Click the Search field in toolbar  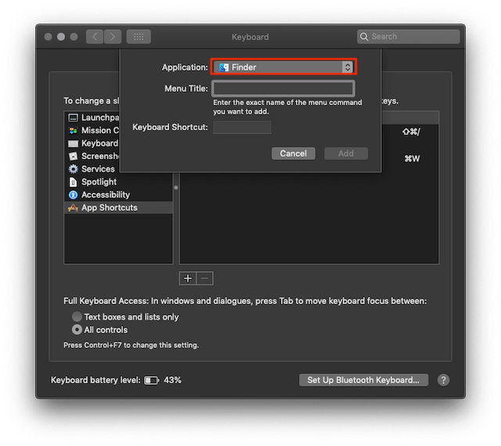pyautogui.click(x=409, y=37)
